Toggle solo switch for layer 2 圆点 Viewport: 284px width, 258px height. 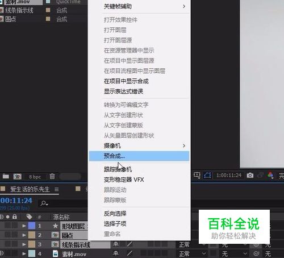click(x=7, y=235)
